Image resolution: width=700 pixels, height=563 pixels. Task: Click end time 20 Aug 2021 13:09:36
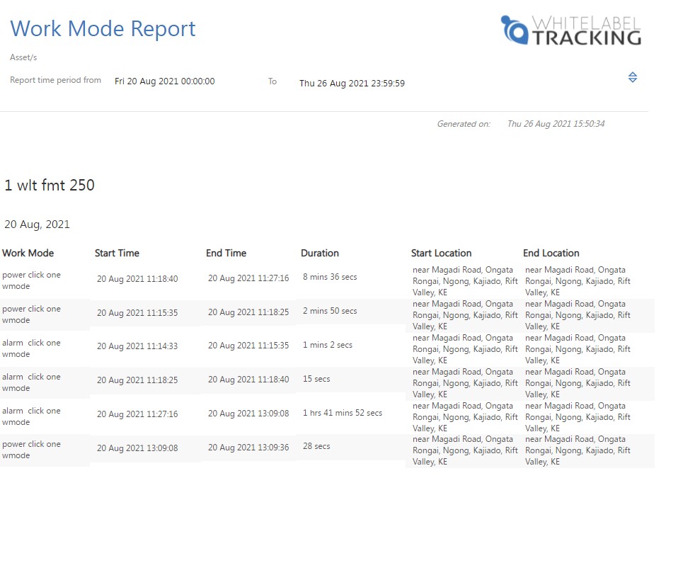point(248,448)
